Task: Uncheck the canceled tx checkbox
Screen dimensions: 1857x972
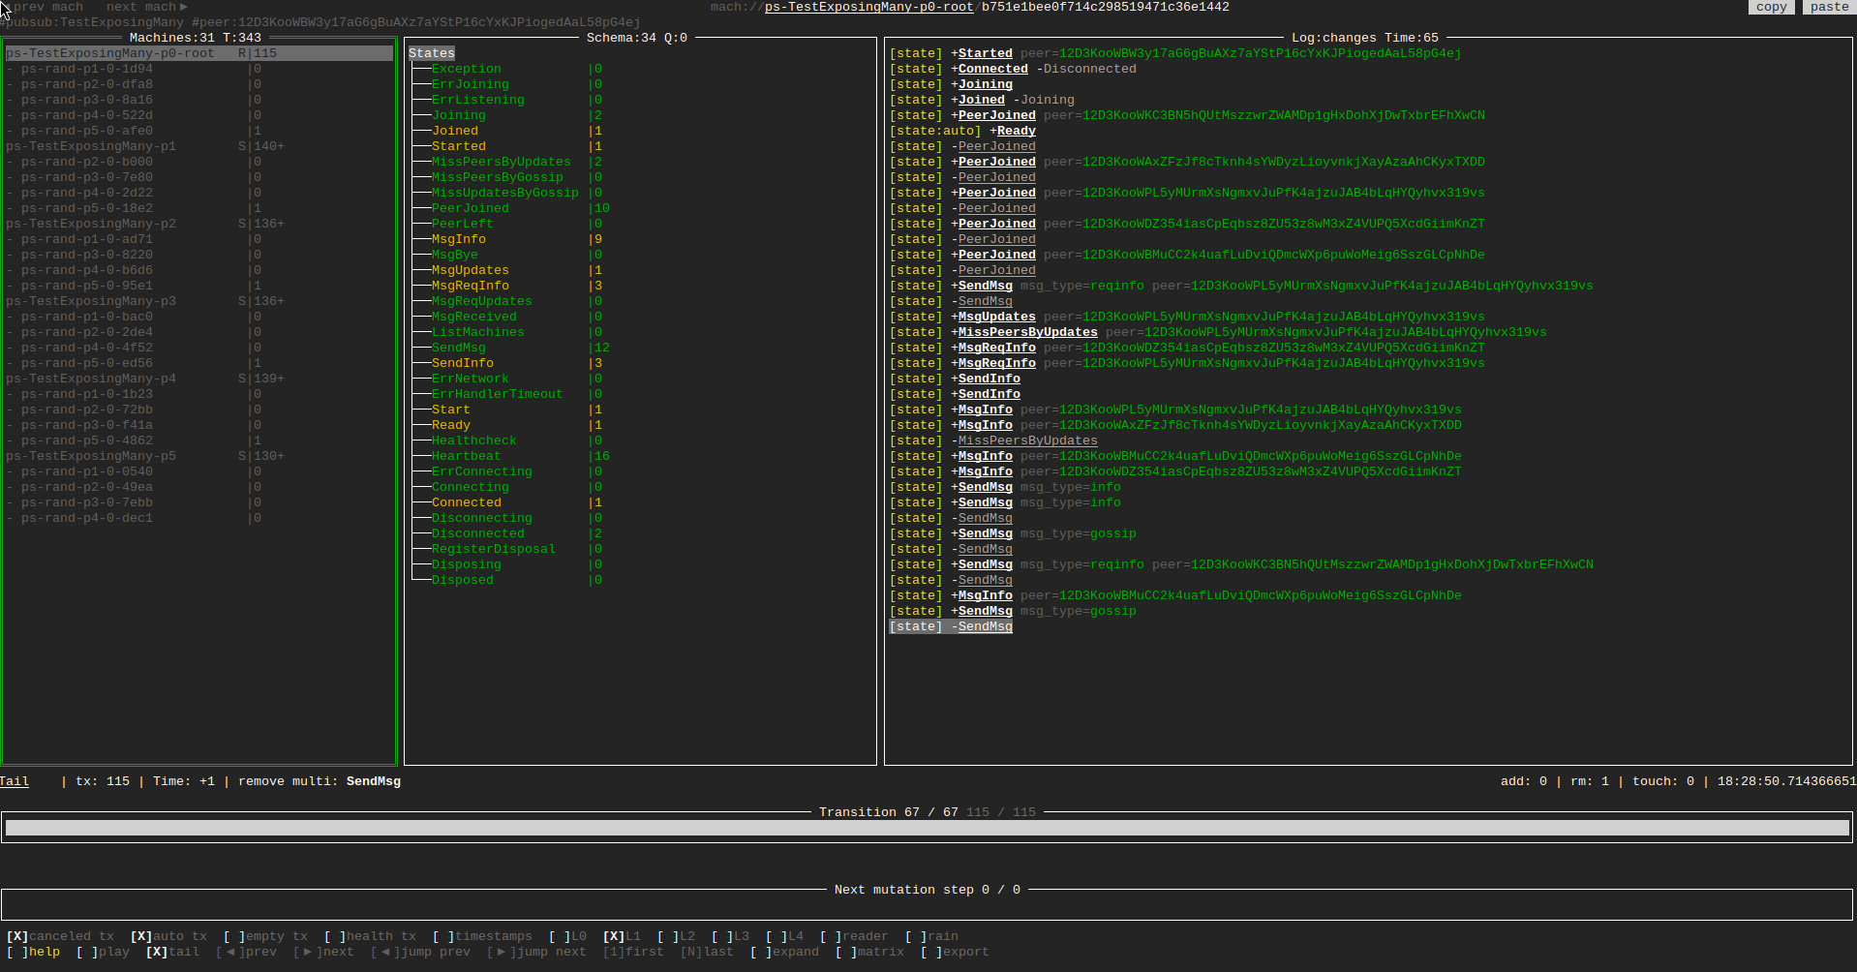Action: tap(60, 936)
